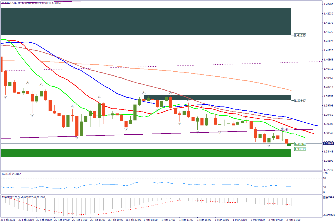
Task: Select the 1.38660 green price tag
Action: click(x=300, y=144)
